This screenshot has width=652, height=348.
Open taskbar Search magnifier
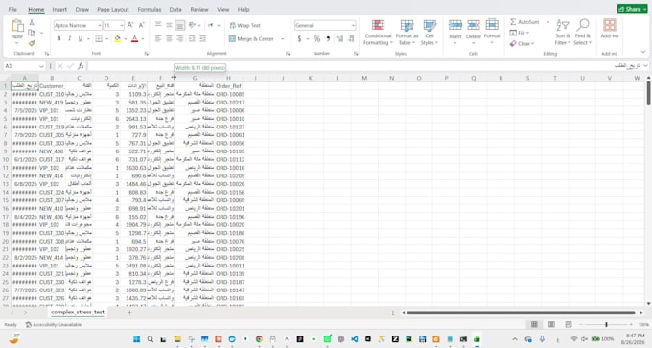(151, 339)
